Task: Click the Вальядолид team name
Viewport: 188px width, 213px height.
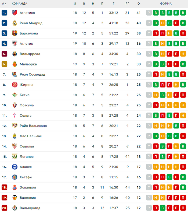Action: (x=30, y=208)
